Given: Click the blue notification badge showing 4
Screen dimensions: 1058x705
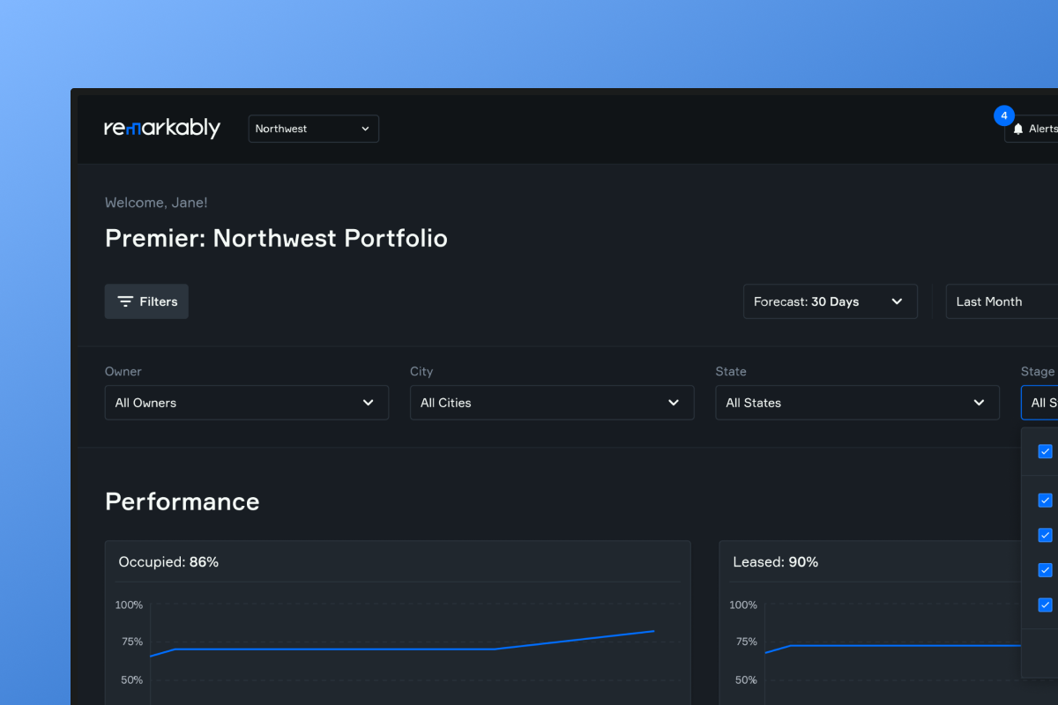Looking at the screenshot, I should (x=1004, y=115).
